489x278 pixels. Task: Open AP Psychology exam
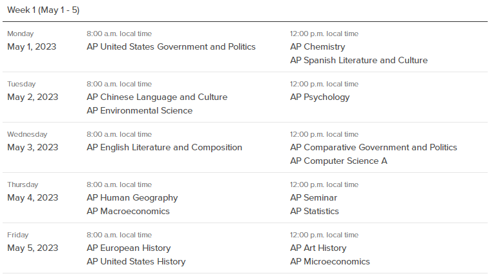320,97
